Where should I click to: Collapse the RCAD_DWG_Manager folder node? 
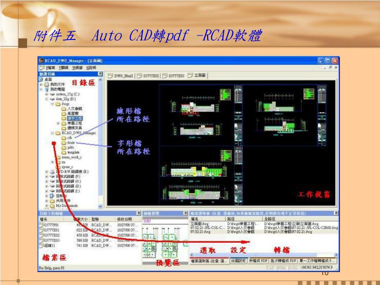click(52, 133)
